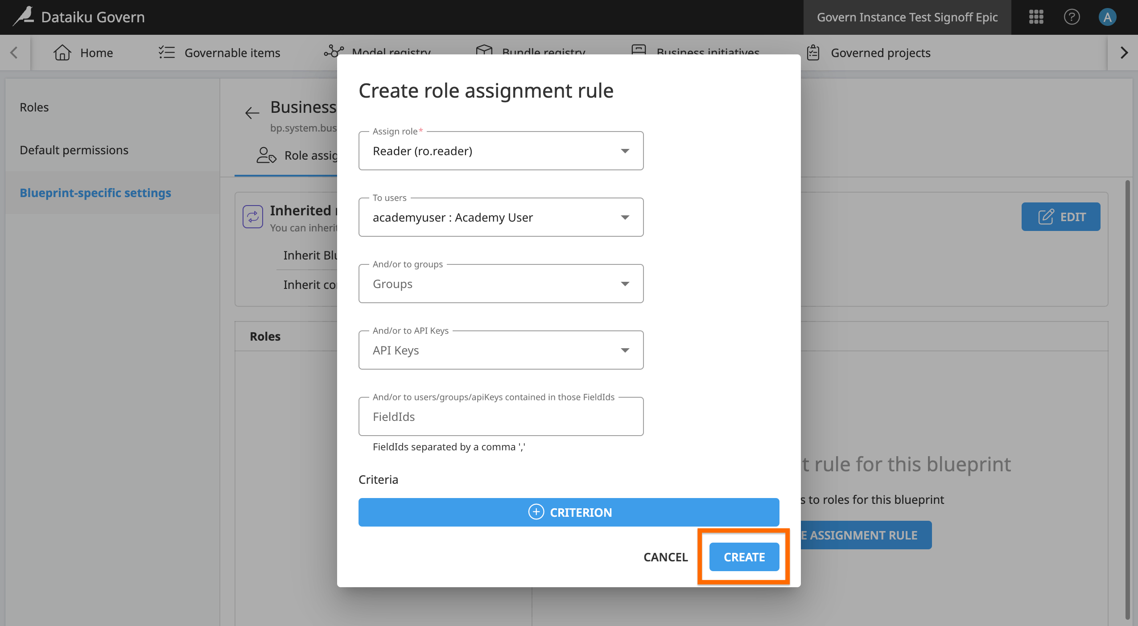Click the Assignment Rule button behind dialog
Image resolution: width=1138 pixels, height=626 pixels.
tap(866, 535)
